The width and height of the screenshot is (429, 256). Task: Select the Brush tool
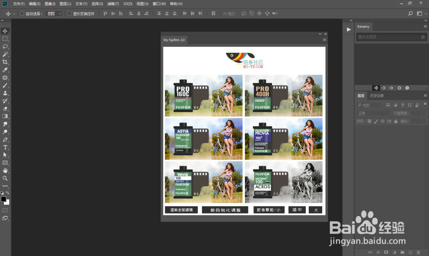(5, 85)
